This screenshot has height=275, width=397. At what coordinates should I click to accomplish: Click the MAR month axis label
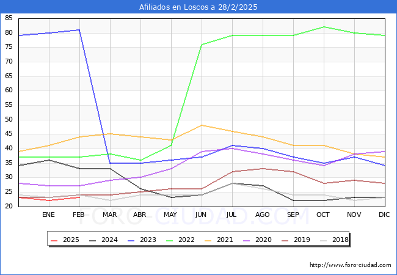pyautogui.click(x=110, y=215)
